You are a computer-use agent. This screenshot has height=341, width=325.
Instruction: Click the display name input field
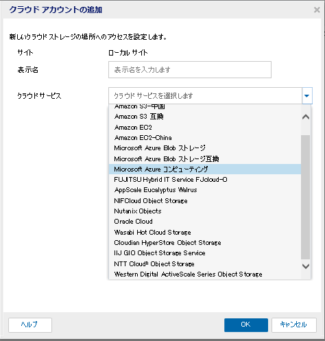click(190, 69)
